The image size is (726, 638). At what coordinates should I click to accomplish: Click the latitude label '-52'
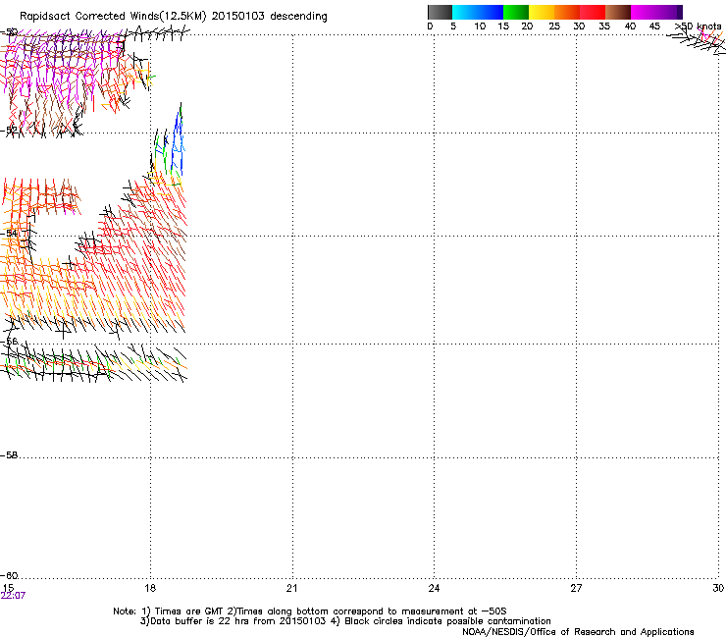[x=9, y=131]
